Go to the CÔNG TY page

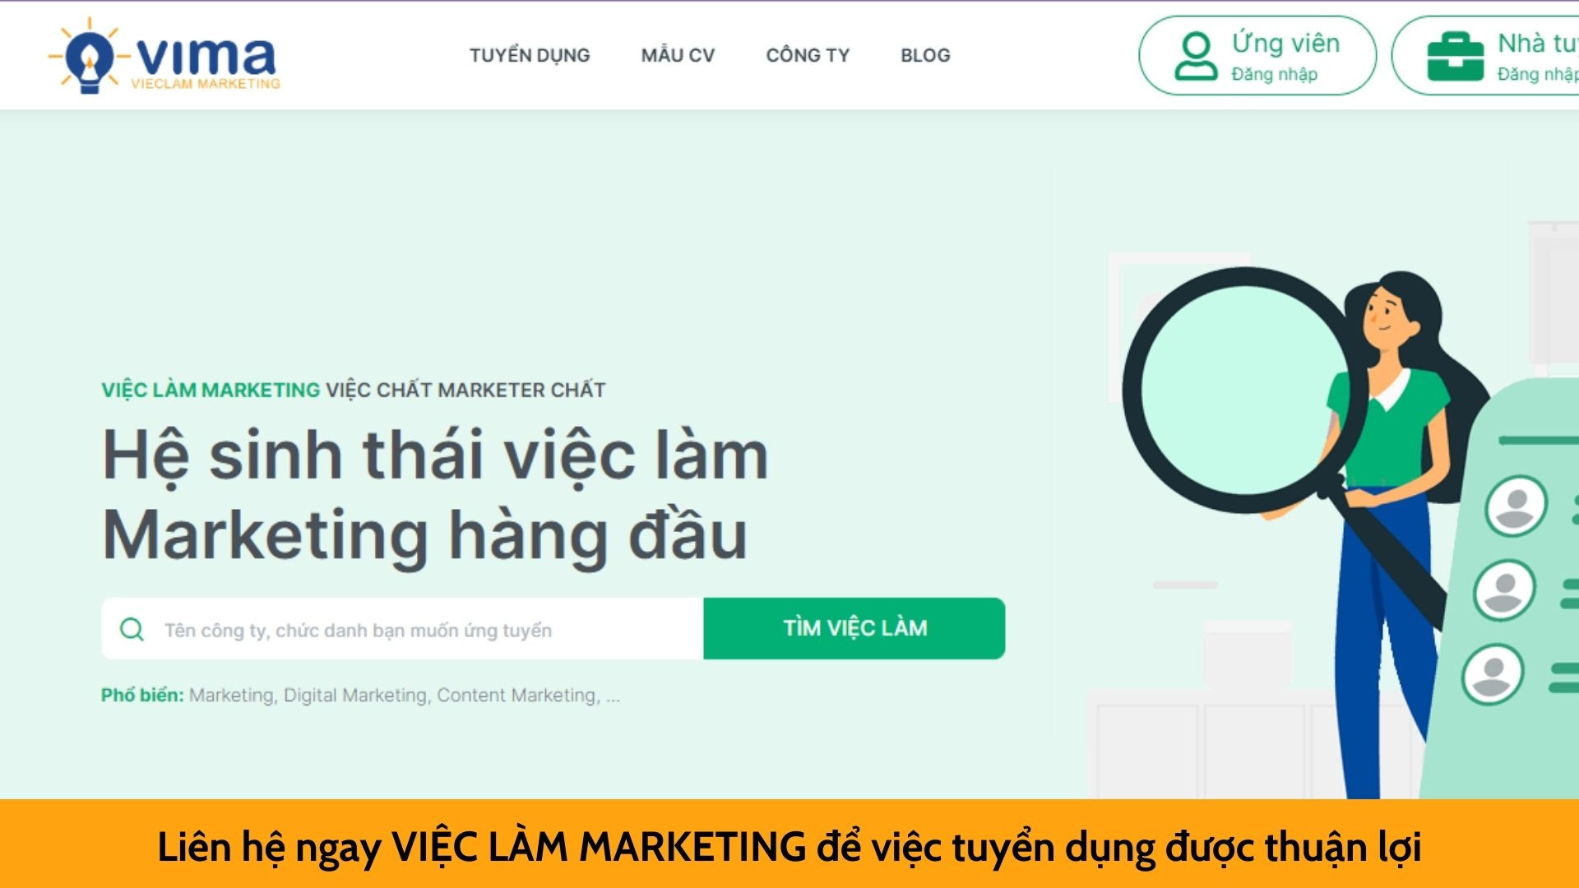(x=808, y=56)
